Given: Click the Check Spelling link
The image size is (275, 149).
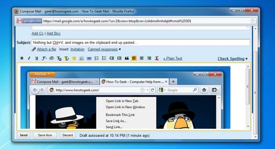Looking at the screenshot, I should [231, 59].
